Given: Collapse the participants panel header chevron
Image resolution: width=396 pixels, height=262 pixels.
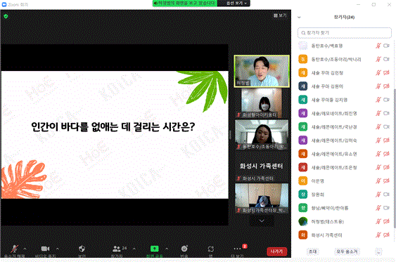Looking at the screenshot, I should click(x=299, y=18).
